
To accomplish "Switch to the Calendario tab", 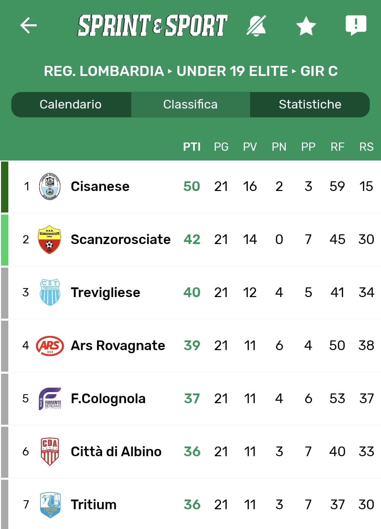I will (x=71, y=104).
